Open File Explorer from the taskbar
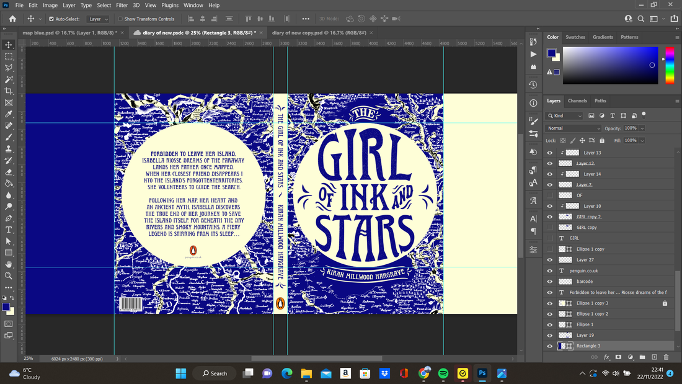The width and height of the screenshot is (682, 384). (x=306, y=373)
